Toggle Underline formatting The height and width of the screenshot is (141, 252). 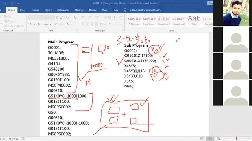point(39,24)
